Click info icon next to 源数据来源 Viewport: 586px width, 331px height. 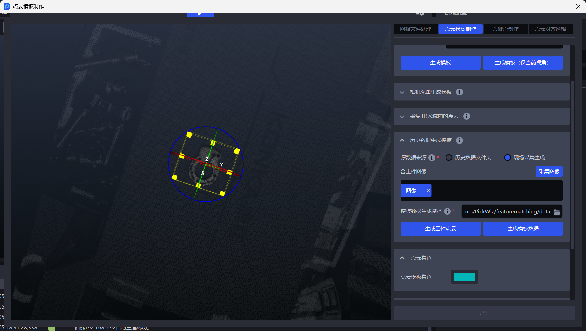click(432, 158)
